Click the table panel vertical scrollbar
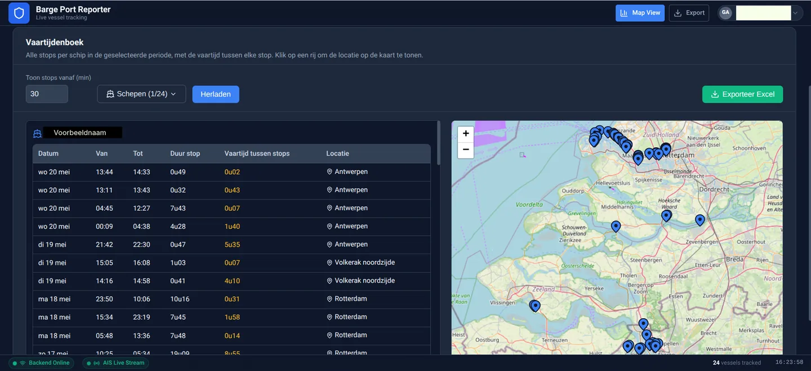The image size is (811, 371). [x=438, y=143]
